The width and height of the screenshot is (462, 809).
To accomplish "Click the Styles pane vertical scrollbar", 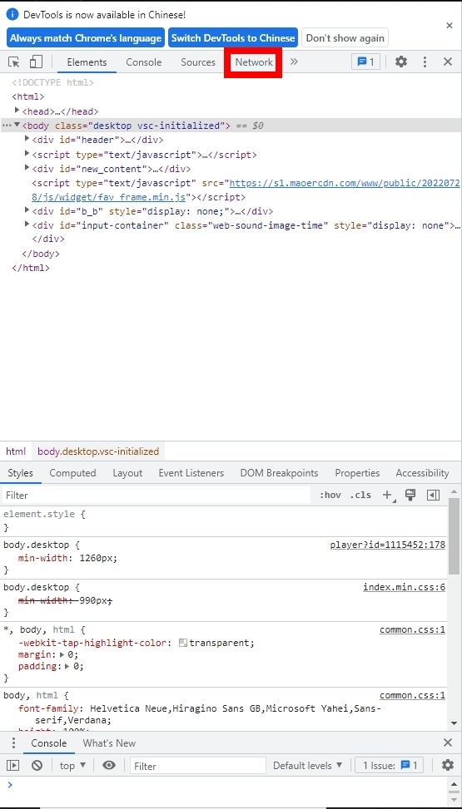I will click(454, 536).
